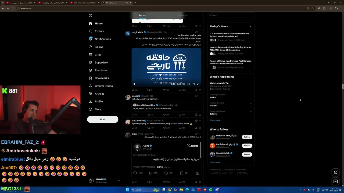This screenshot has width=344, height=193.
Task: Share Mahdi's post
Action: point(200,115)
